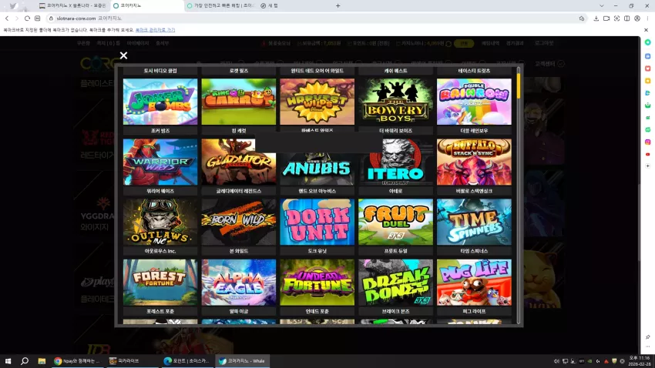Open the Pug Life game
Image resolution: width=655 pixels, height=368 pixels.
pos(474,282)
